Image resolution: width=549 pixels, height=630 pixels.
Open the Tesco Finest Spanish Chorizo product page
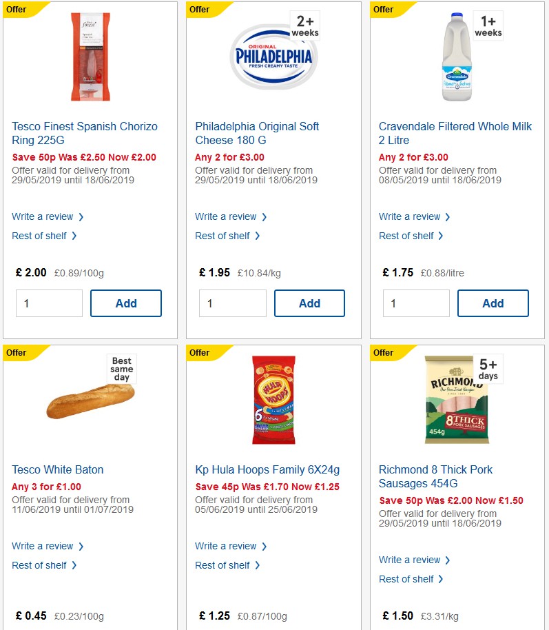[84, 132]
